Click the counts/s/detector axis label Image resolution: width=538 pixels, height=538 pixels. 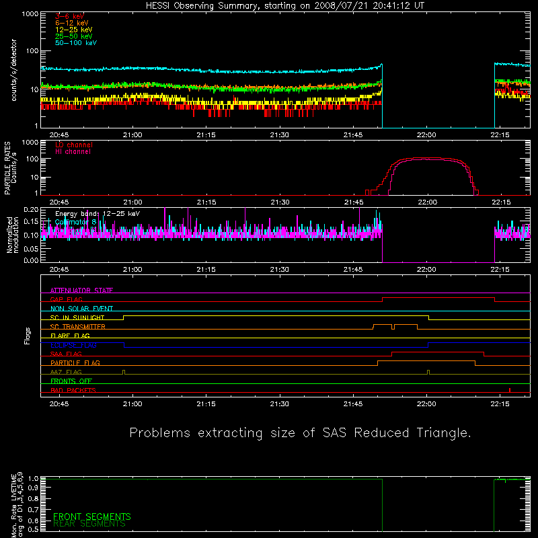coord(14,70)
